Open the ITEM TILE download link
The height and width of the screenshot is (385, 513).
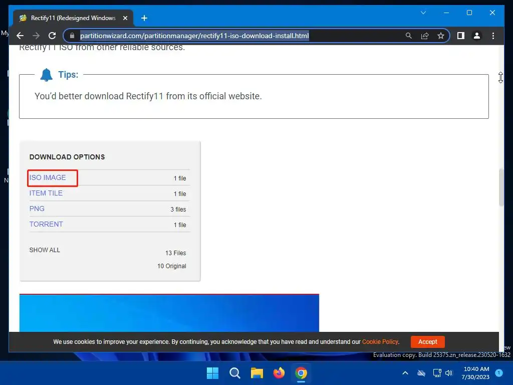(x=46, y=193)
